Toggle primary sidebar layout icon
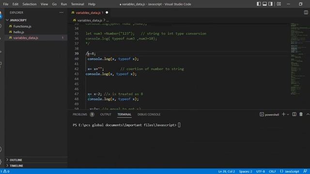The height and width of the screenshot is (174, 310). tap(259, 4)
